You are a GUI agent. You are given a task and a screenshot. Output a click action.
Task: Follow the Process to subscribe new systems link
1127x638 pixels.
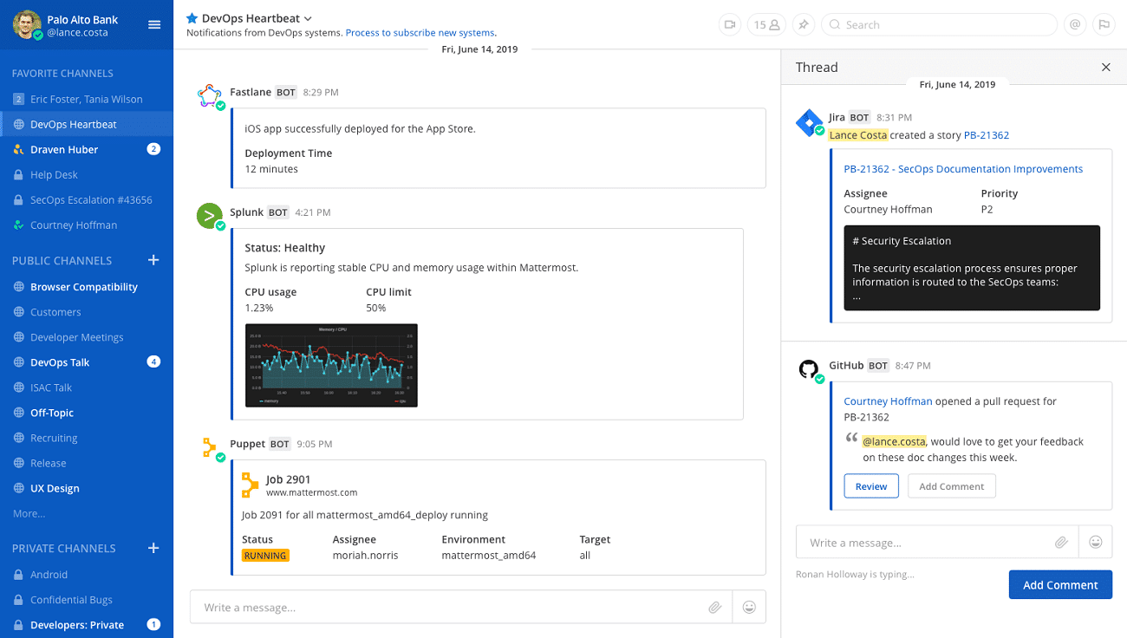(420, 32)
